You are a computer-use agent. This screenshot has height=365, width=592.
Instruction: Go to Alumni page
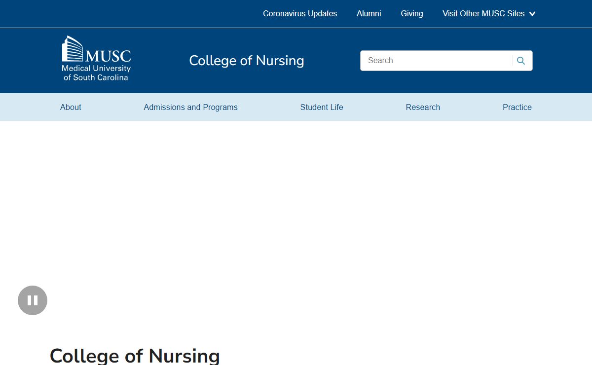(x=369, y=14)
